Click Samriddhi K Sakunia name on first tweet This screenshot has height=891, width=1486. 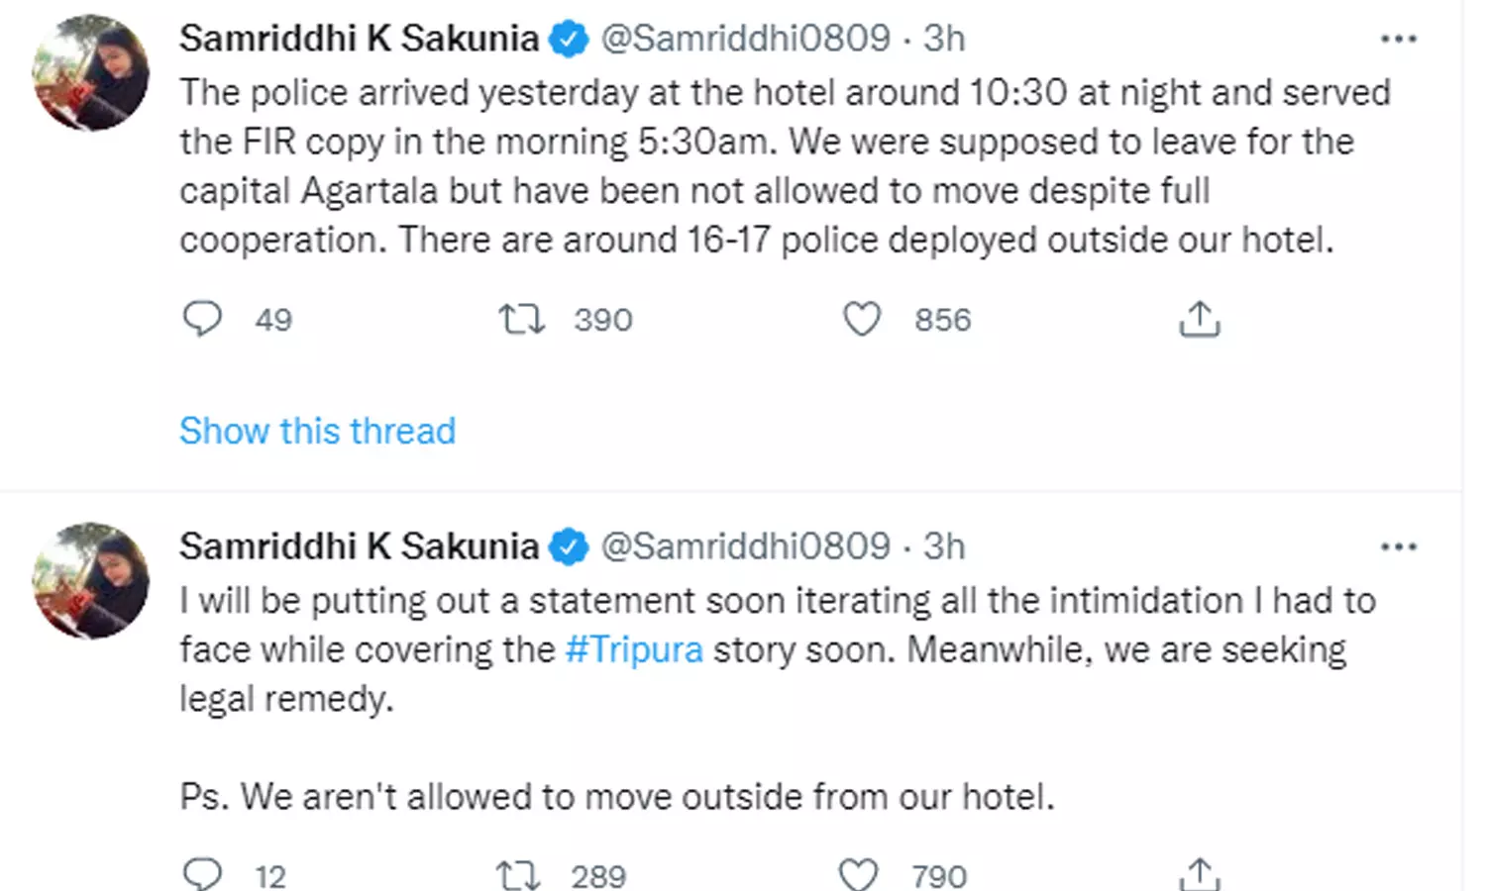(359, 39)
